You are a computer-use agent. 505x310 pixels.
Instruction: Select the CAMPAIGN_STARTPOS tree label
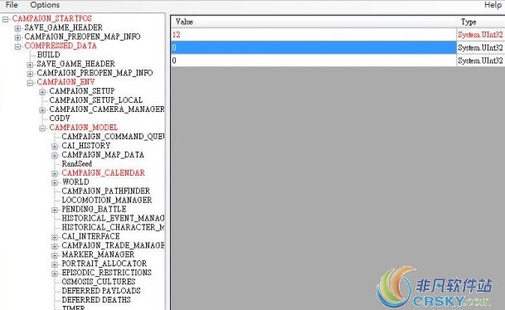pos(52,18)
